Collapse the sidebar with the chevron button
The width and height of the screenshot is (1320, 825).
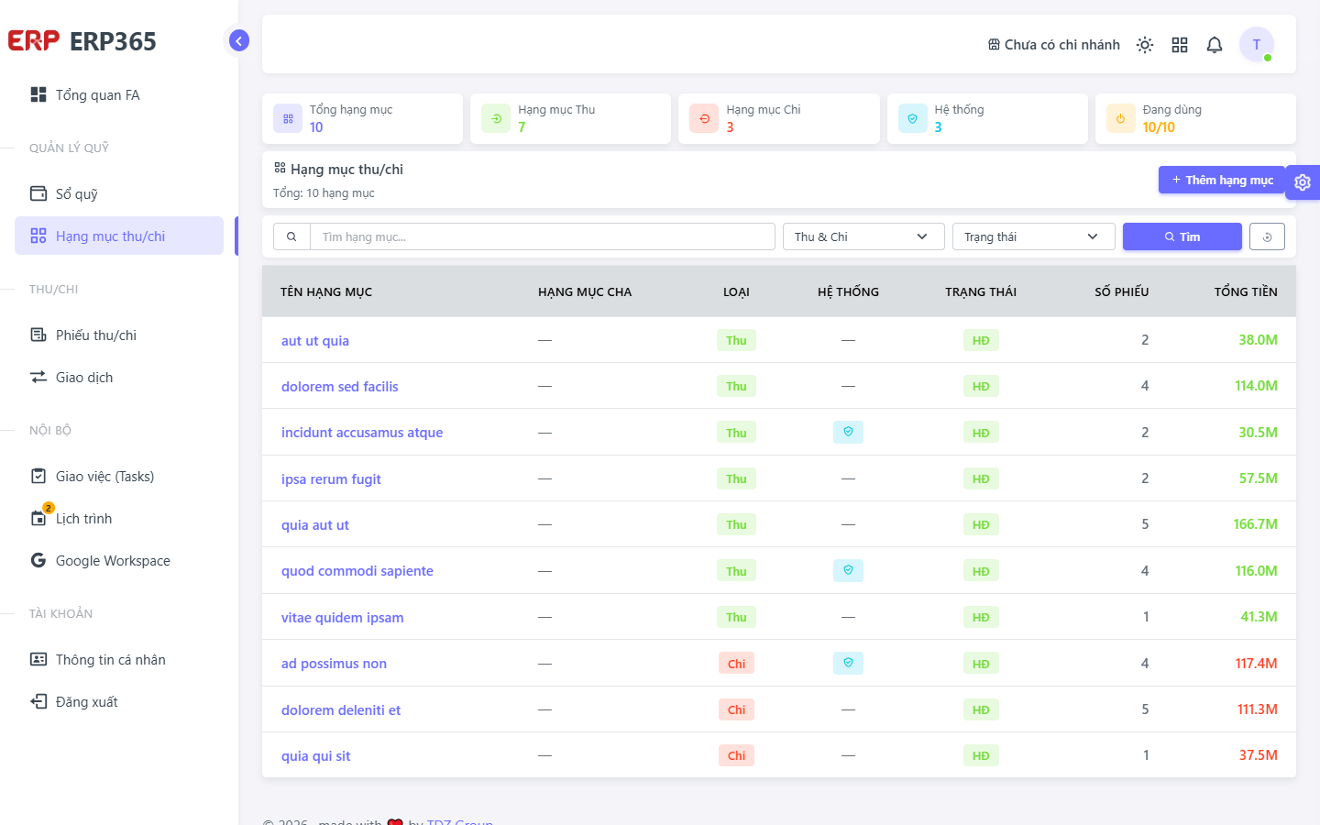pos(238,40)
